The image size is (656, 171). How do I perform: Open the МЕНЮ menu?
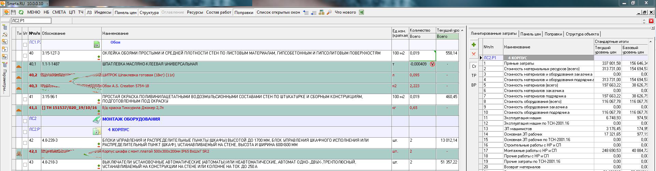[33, 12]
